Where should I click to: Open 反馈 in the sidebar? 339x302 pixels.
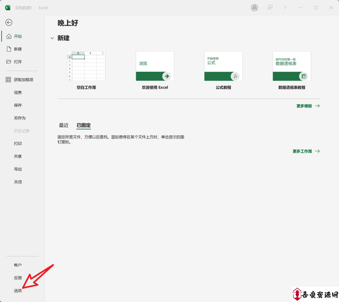click(18, 278)
